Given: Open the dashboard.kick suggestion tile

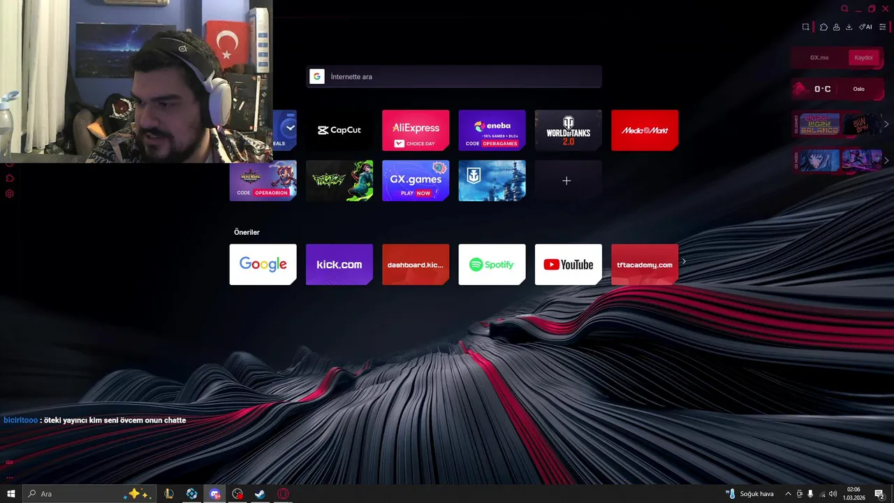Looking at the screenshot, I should (416, 264).
